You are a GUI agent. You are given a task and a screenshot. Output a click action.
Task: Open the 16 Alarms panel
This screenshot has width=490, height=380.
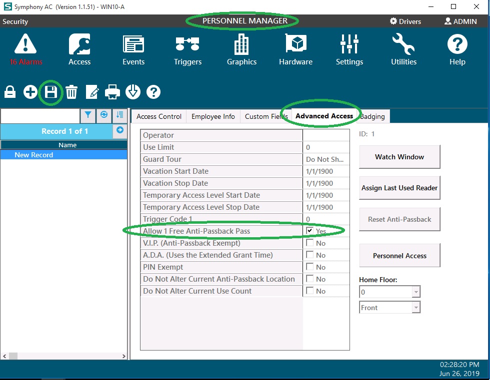[25, 49]
